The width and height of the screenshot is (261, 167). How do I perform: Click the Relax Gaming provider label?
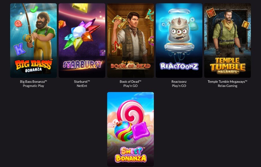[x=228, y=86]
